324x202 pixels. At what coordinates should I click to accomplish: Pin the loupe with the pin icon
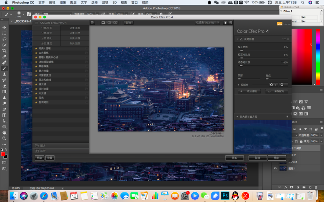(287, 117)
